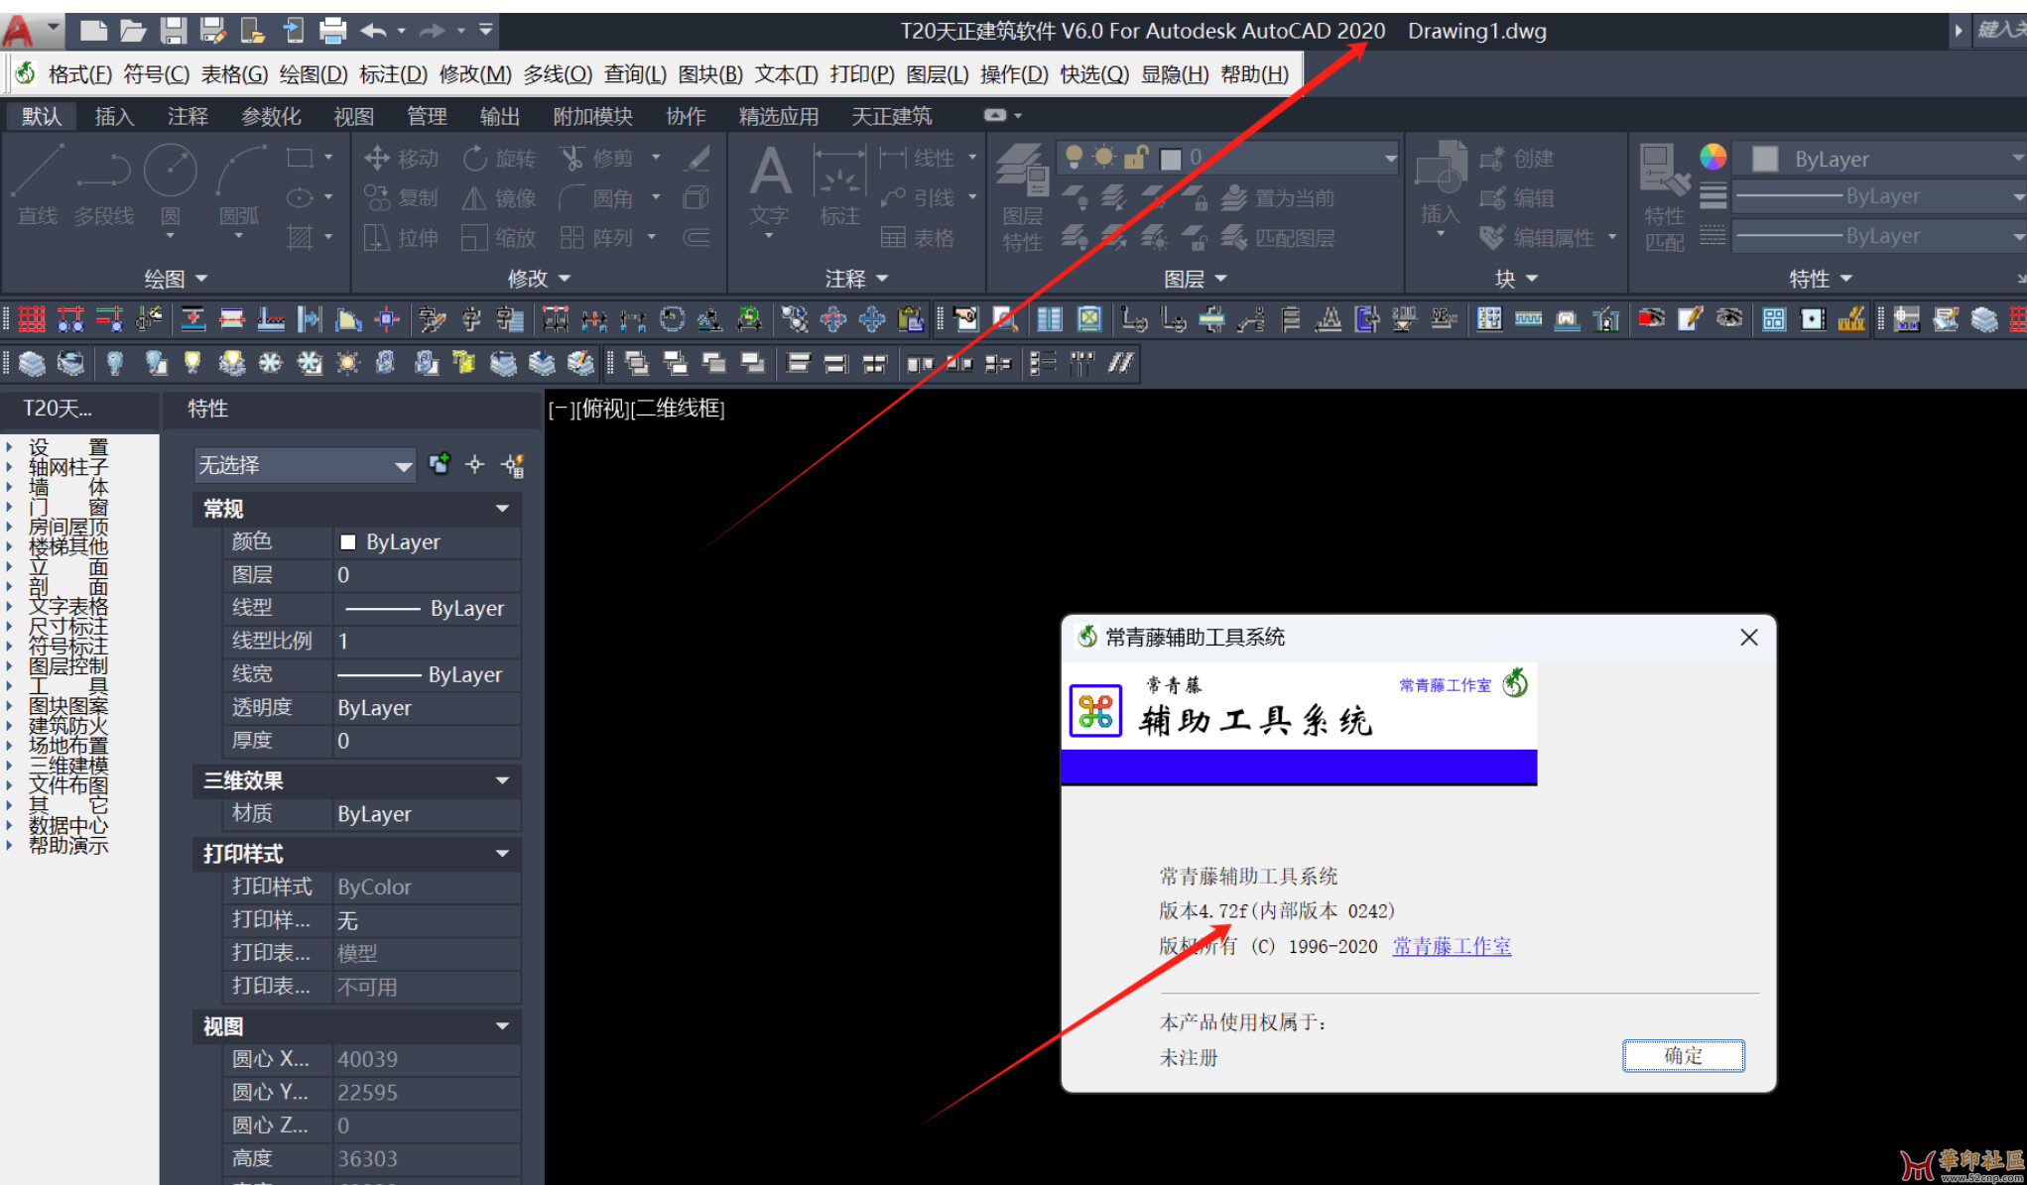Select the 圆 circle tool

(171, 186)
